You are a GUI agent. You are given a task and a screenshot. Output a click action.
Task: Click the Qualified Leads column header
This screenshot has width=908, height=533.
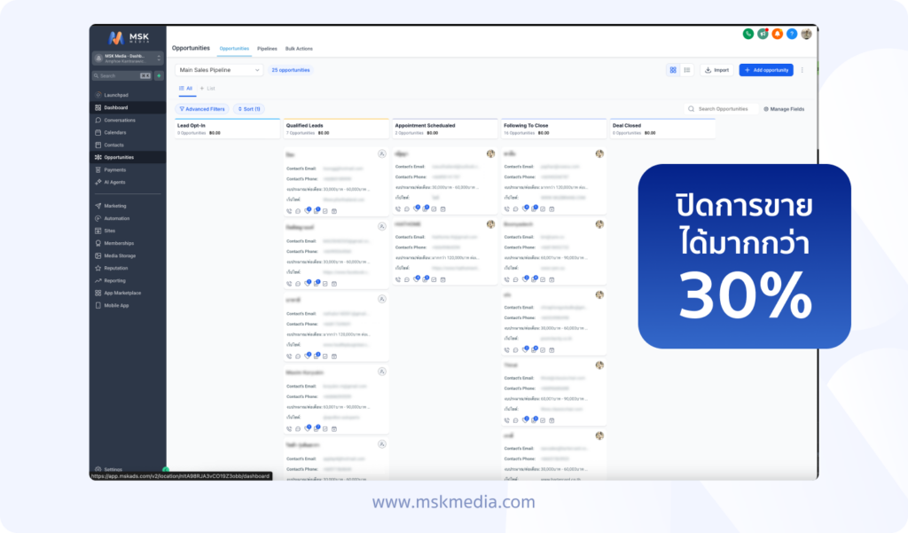336,129
